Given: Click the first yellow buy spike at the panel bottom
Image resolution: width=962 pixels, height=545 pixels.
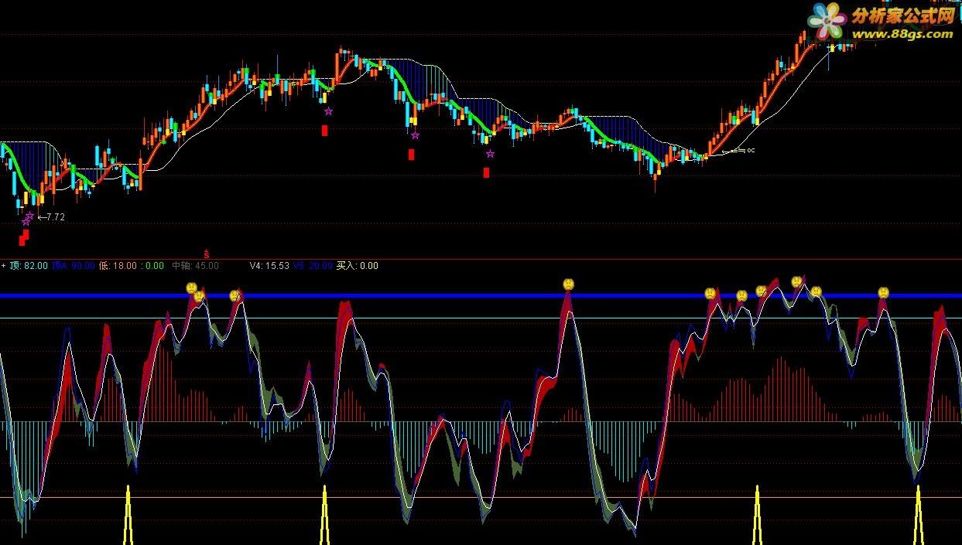Looking at the screenshot, I should [x=128, y=515].
